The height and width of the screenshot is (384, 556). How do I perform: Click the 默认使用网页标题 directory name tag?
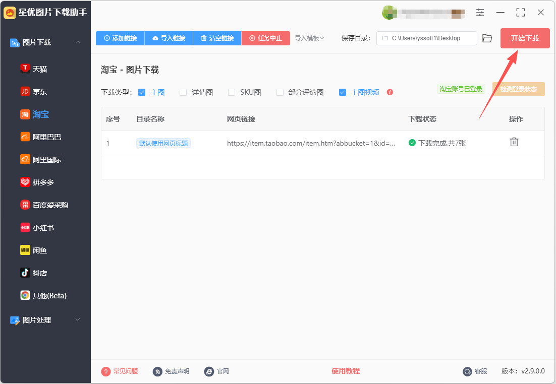163,144
